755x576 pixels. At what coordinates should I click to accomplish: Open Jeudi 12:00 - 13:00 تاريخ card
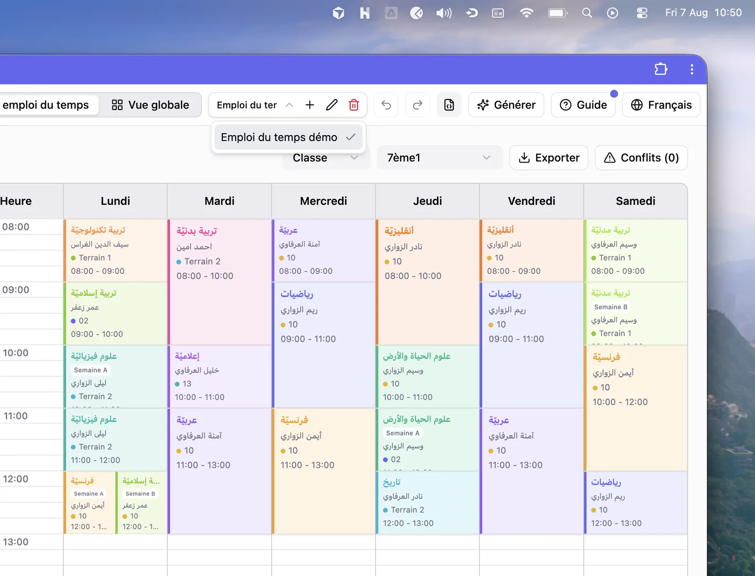tap(428, 503)
